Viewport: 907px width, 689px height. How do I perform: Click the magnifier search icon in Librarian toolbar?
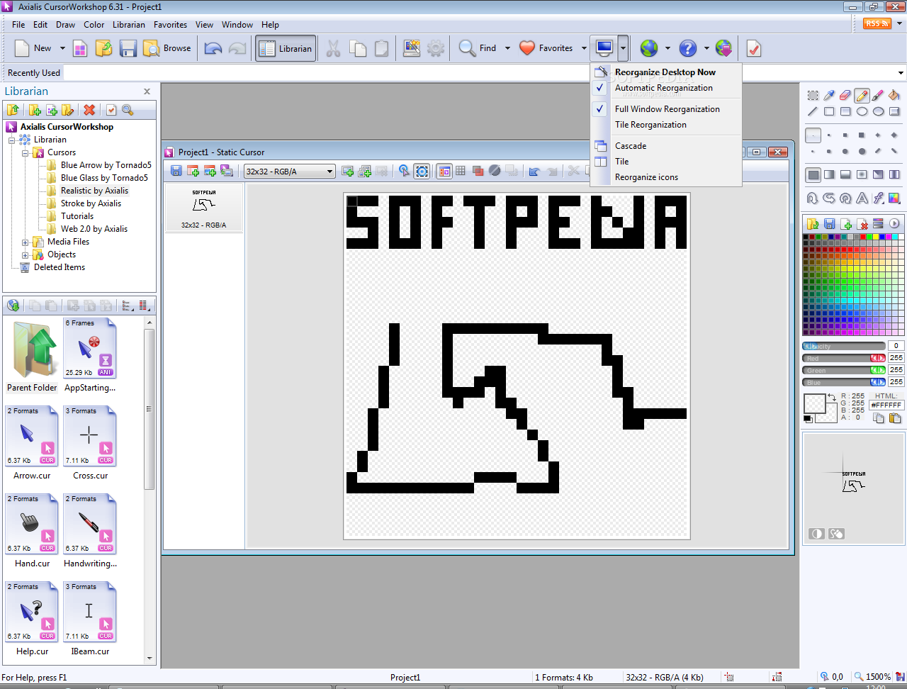(x=128, y=110)
